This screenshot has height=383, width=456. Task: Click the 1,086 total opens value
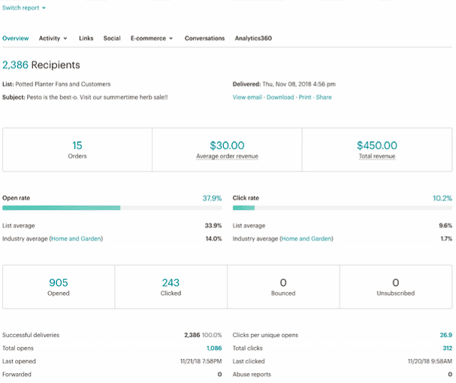214,348
